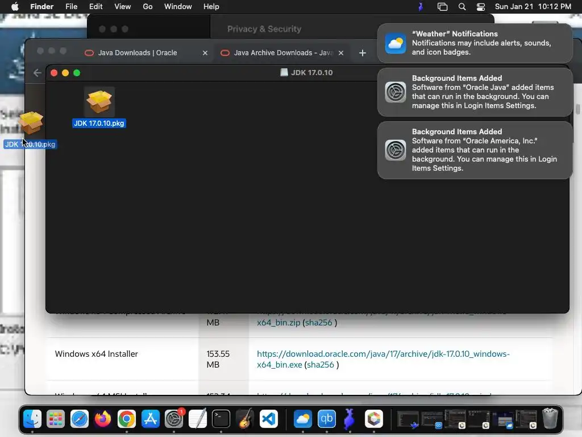This screenshot has height=437, width=582.
Task: Open the Edit menu
Action: [95, 7]
